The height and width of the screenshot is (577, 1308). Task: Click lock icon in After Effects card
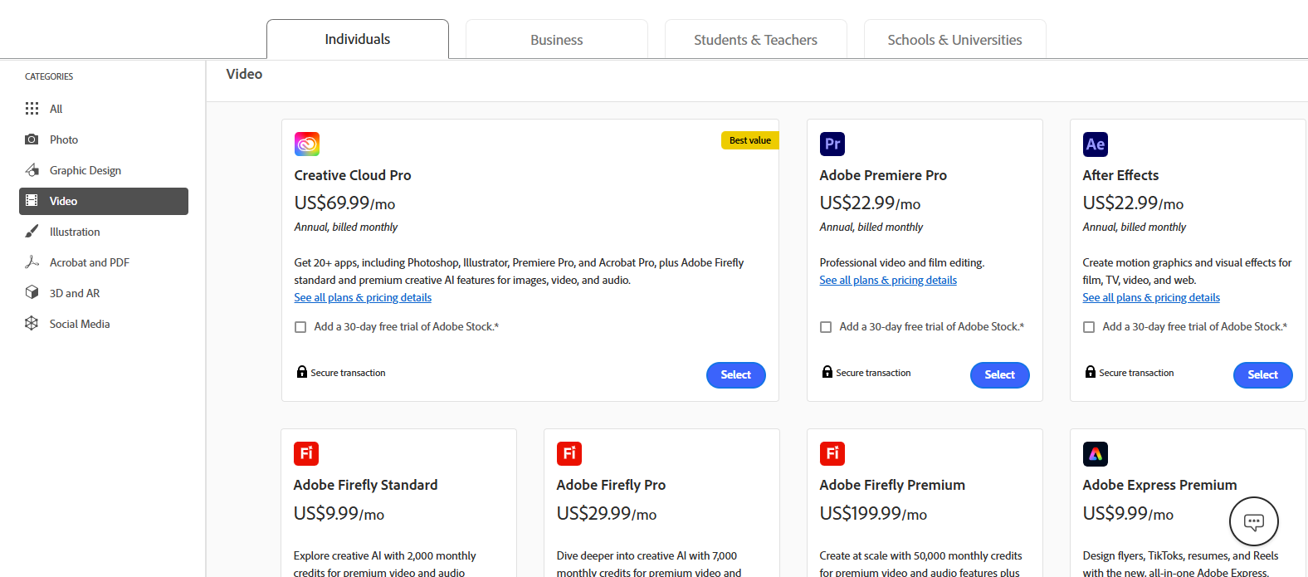click(1091, 372)
